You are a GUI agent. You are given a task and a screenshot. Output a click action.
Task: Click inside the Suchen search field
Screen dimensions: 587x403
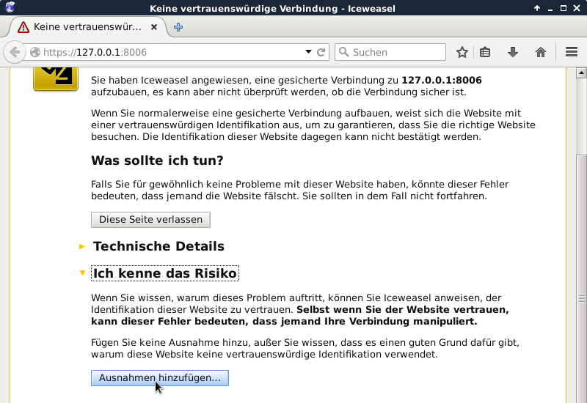[x=396, y=52]
